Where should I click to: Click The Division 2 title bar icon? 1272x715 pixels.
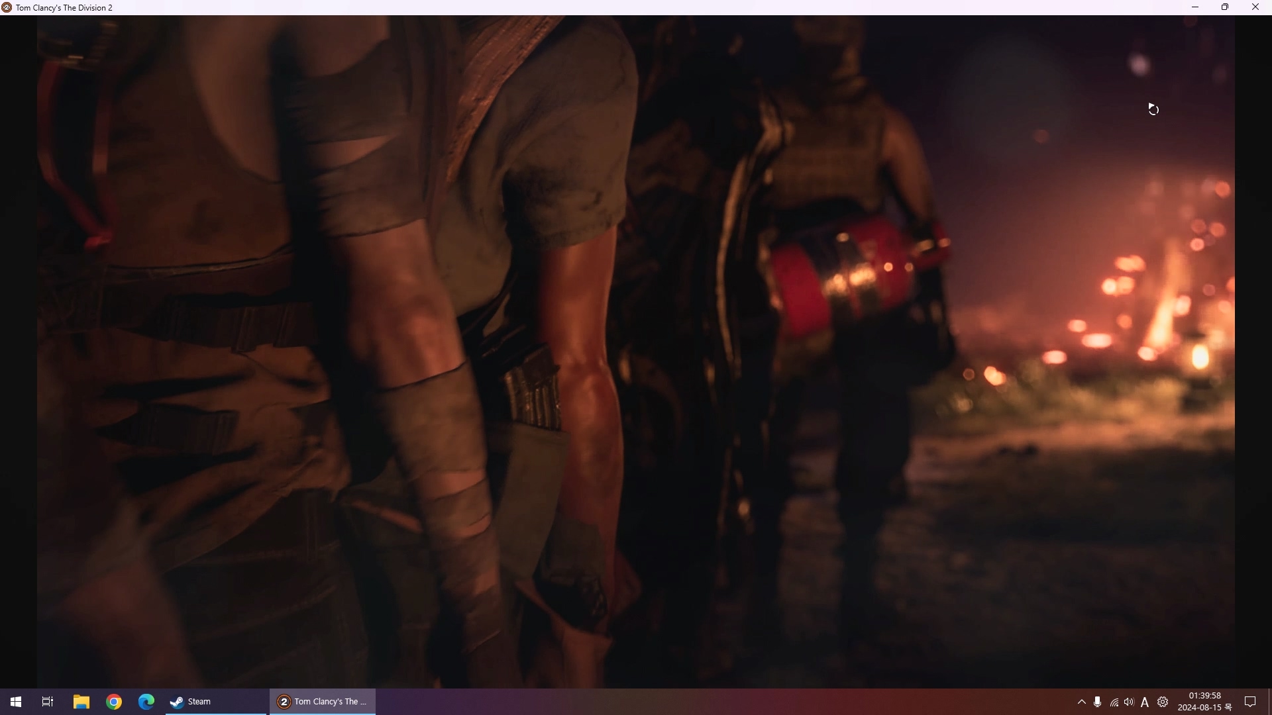click(7, 7)
